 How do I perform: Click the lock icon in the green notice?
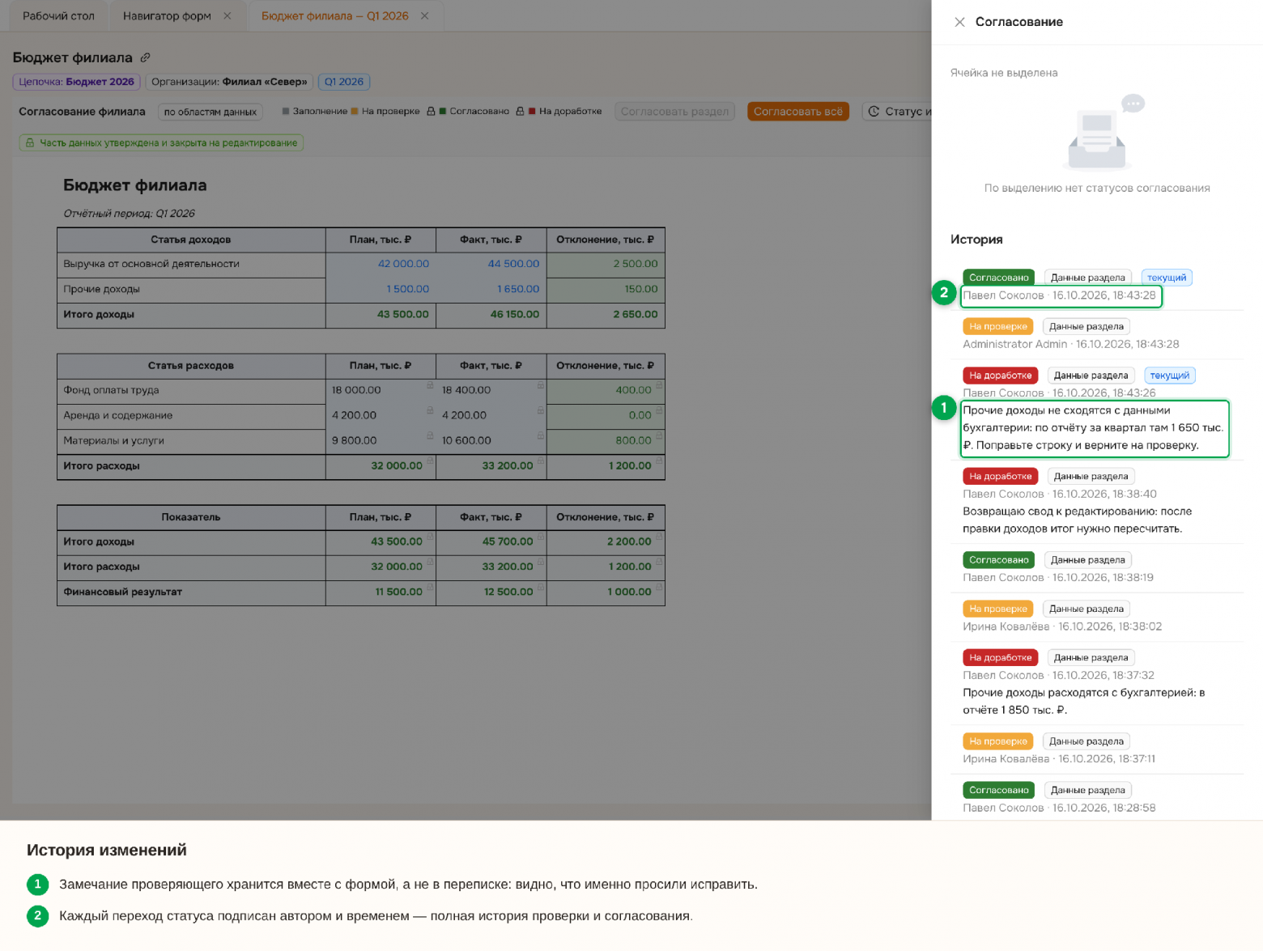click(30, 143)
